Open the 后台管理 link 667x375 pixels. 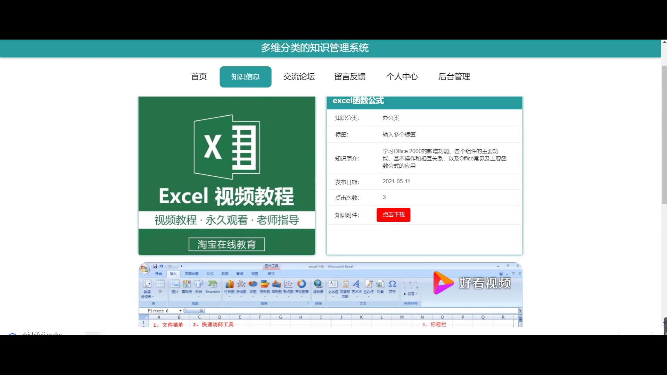[454, 76]
